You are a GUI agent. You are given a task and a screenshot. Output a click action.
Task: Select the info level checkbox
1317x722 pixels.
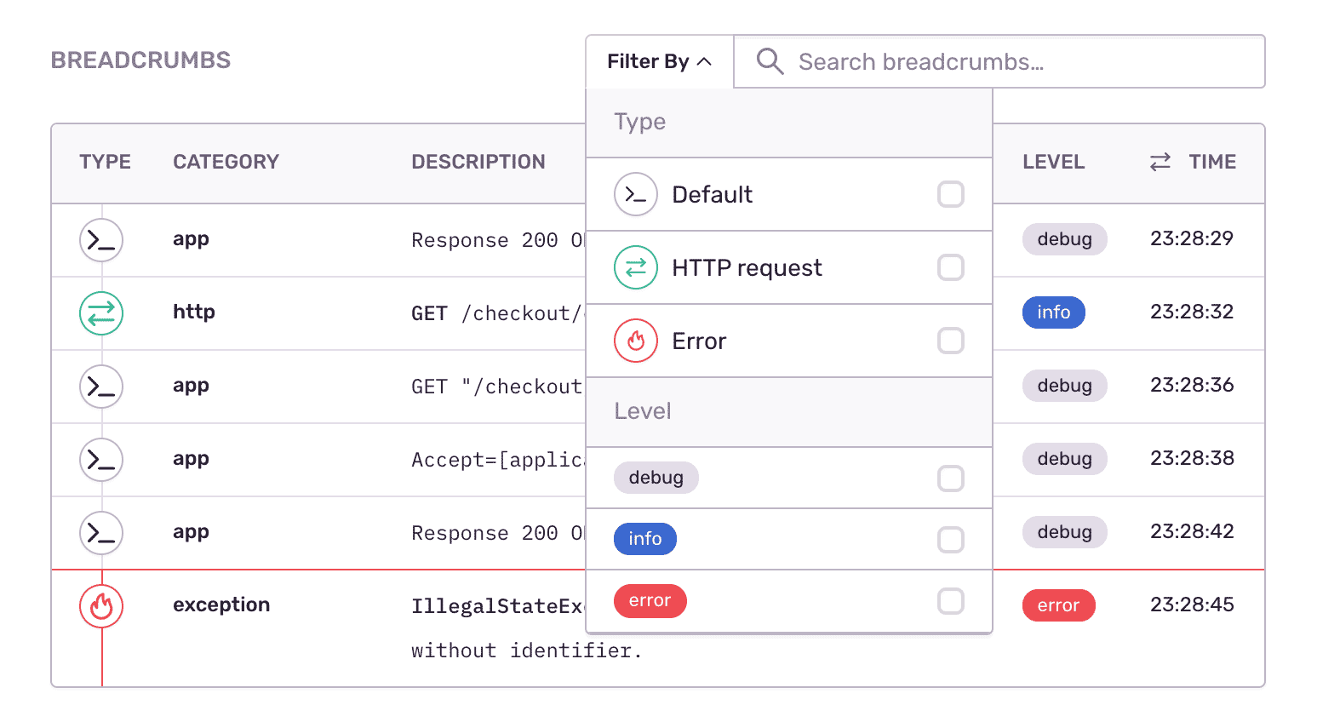coord(950,540)
